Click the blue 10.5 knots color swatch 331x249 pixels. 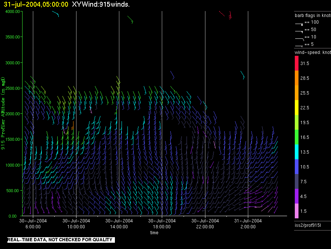297,167
